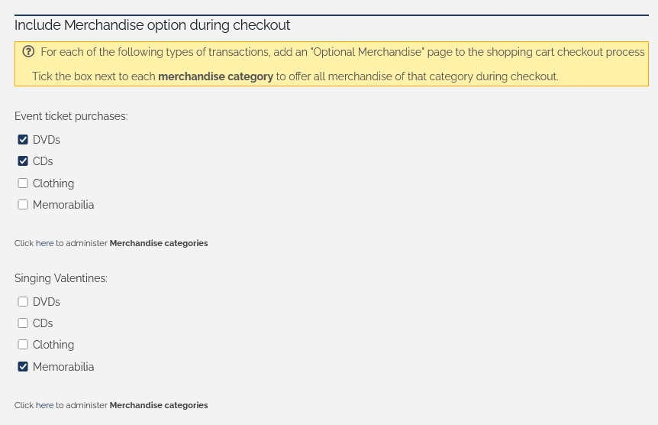
Task: Enable Clothing checkbox for Event ticket purchases
Action: [x=23, y=183]
